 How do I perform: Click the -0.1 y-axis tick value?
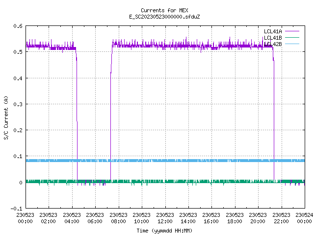[x=16, y=209]
